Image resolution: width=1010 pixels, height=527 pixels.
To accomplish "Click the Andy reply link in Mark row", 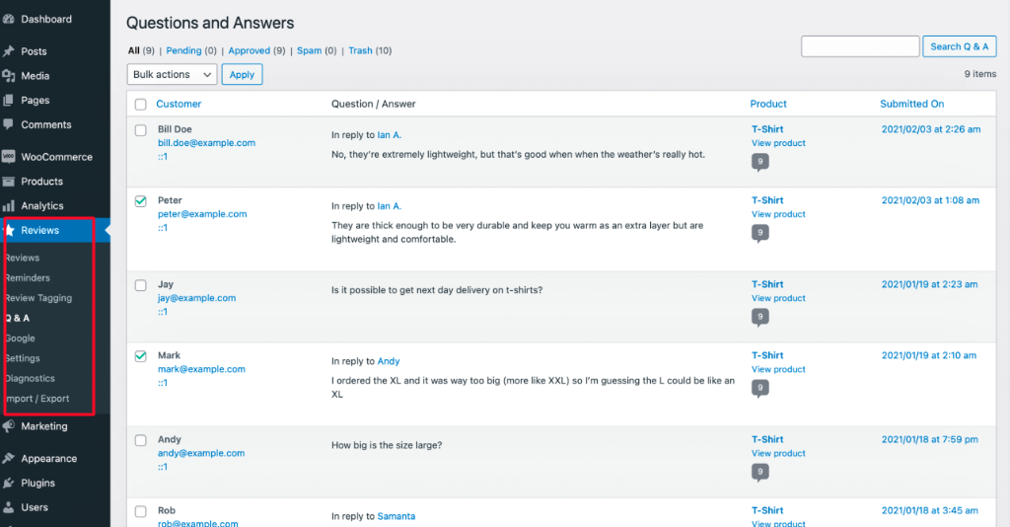I will click(389, 361).
